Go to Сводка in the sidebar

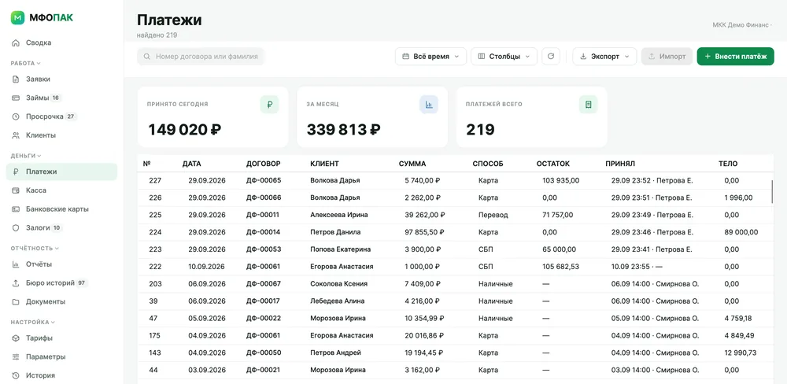[x=61, y=42]
